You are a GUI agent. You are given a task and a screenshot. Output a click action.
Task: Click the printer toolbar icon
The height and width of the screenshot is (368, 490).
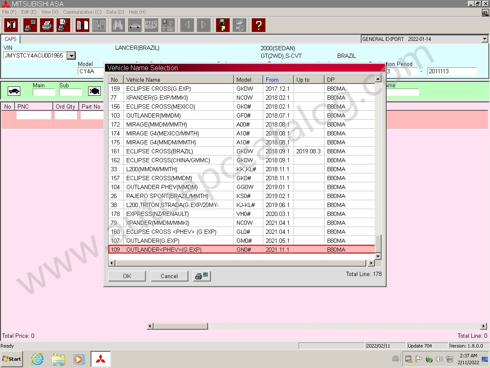click(x=47, y=25)
